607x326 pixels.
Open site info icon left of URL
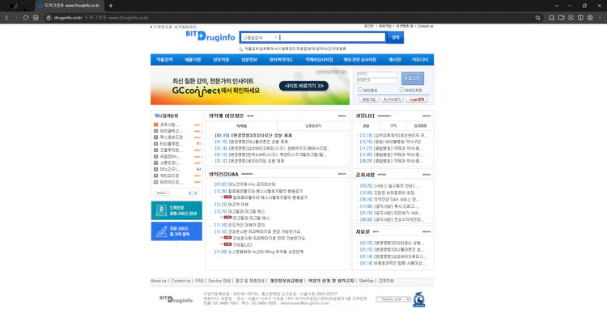[49, 18]
